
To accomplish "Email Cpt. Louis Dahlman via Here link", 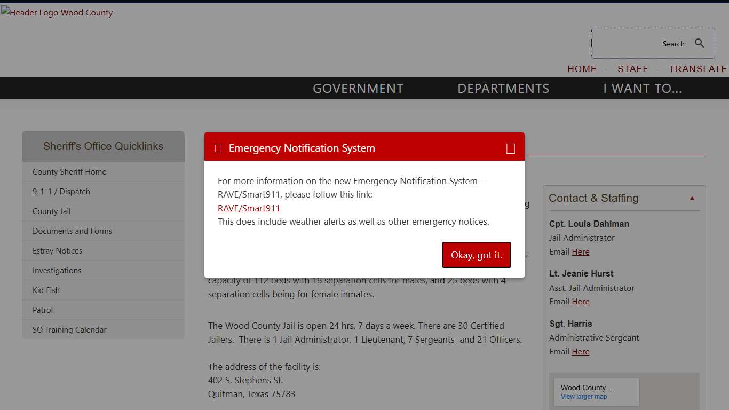I will pos(581,252).
